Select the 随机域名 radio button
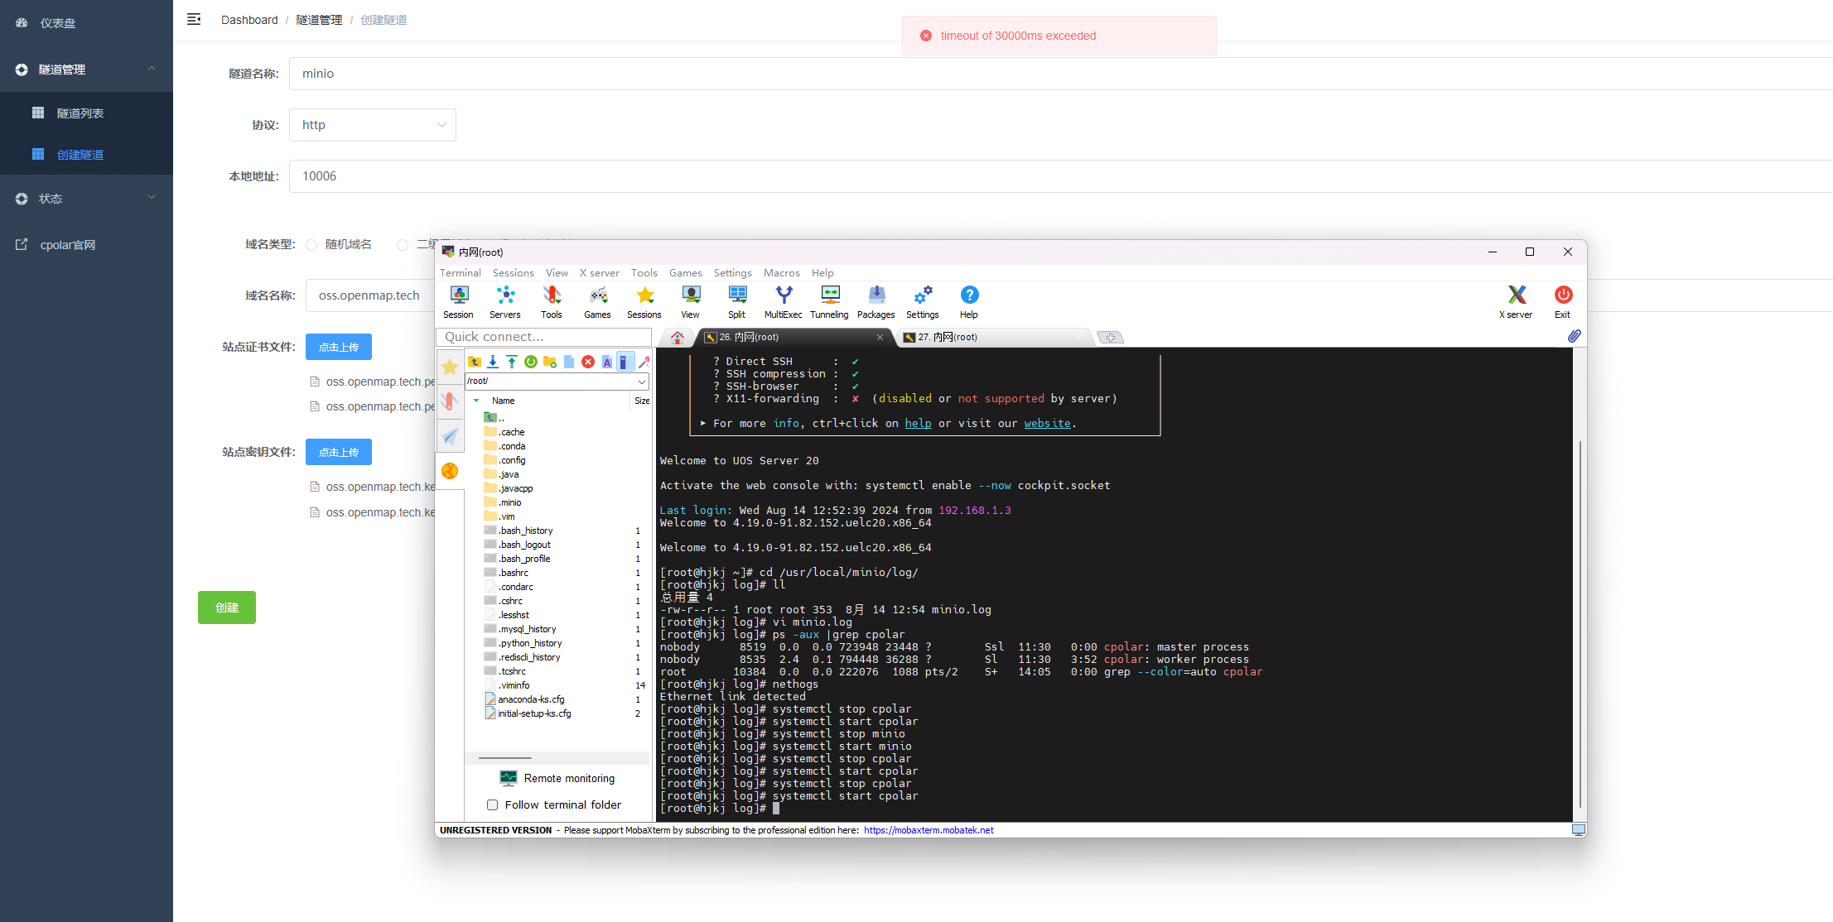The height and width of the screenshot is (922, 1833). [311, 245]
